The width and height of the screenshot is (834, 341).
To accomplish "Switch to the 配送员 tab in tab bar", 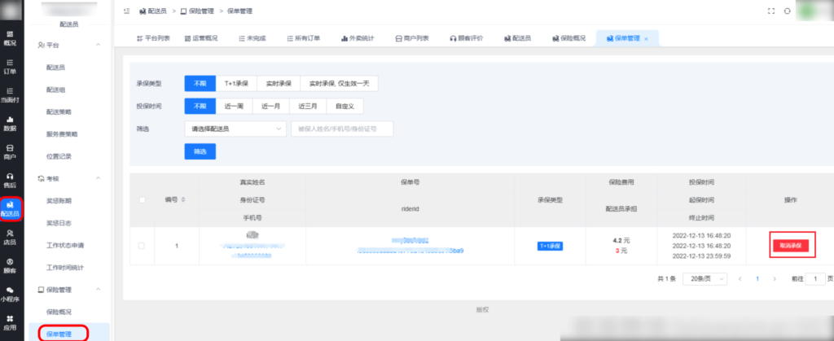I will [517, 38].
